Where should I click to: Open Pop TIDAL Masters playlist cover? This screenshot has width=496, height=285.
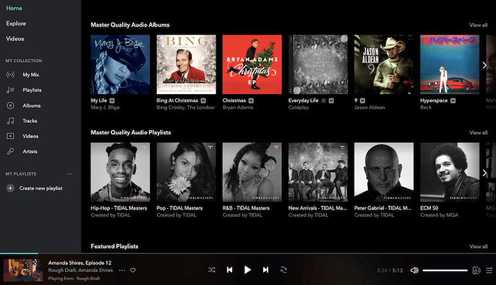coord(186,172)
